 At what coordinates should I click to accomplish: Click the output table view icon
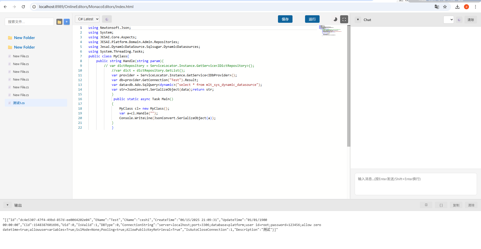426,205
